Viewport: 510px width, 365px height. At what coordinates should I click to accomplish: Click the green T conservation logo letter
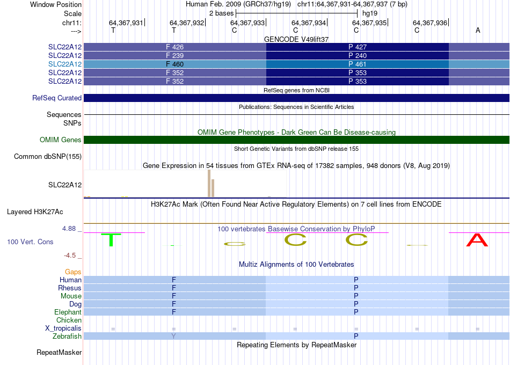pos(111,240)
